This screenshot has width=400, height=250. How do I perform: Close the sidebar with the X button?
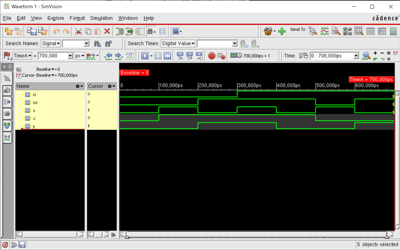tap(4, 67)
